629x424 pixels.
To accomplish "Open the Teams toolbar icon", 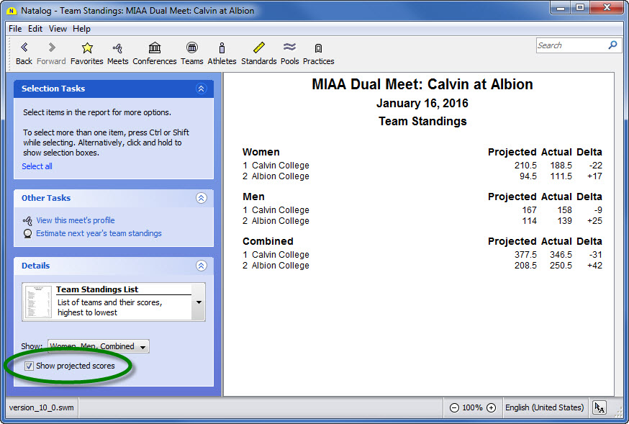I will [191, 48].
